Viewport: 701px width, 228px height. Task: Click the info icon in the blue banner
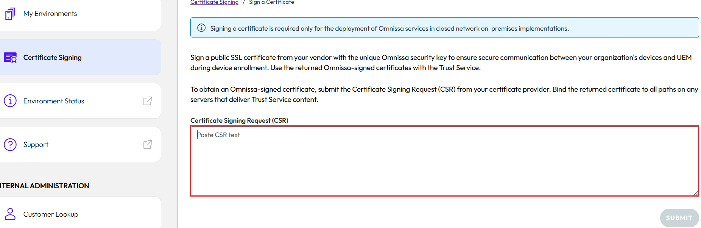pyautogui.click(x=201, y=27)
